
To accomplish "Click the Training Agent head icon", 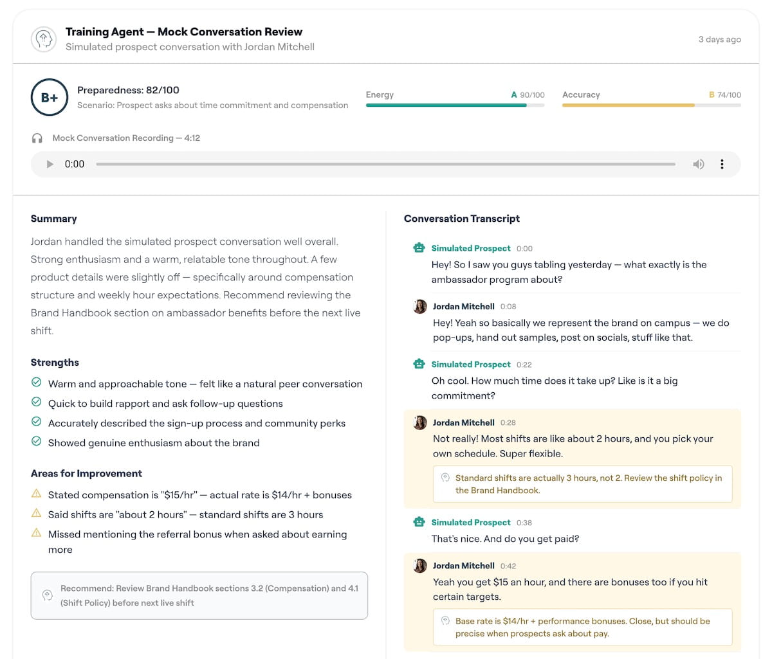I will click(x=43, y=39).
